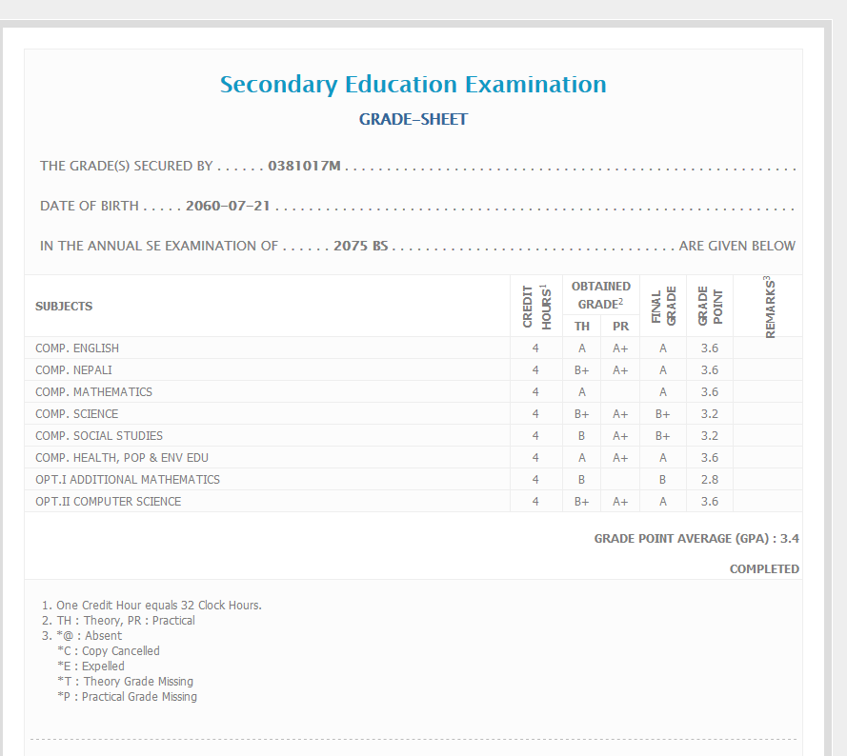Screen dimensions: 847x756
Task: Select the COMP. ENGLISH subject row
Action: pyautogui.click(x=77, y=348)
